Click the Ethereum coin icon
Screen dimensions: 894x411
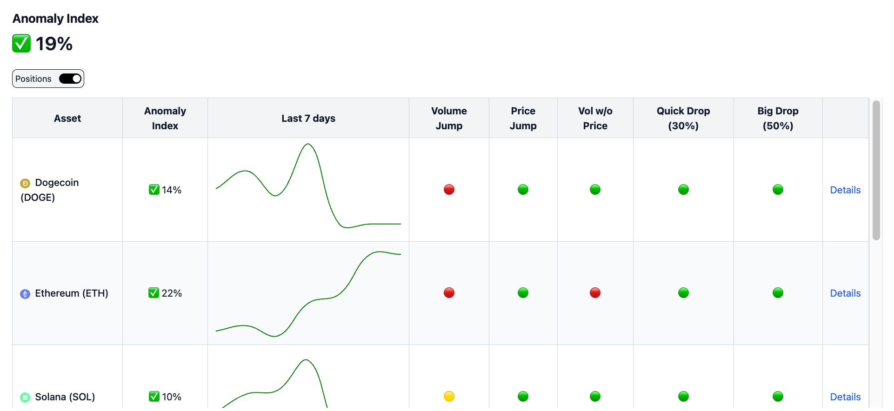[x=25, y=294]
